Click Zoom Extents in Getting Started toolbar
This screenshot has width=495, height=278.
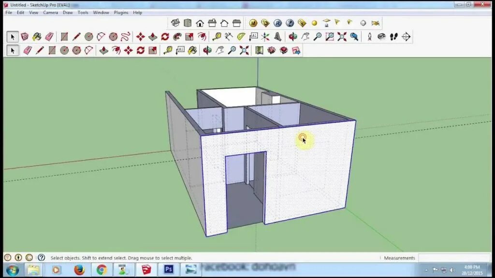point(244,50)
